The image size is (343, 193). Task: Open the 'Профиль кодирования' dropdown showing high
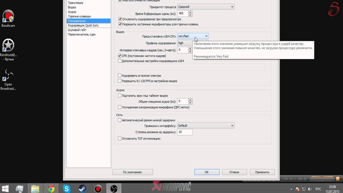(x=185, y=43)
